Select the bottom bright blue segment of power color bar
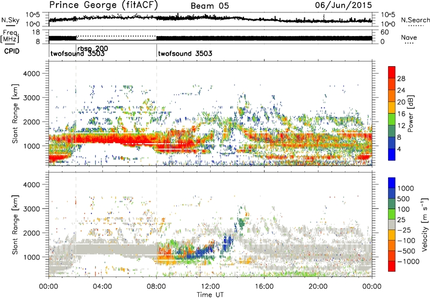This screenshot has width=430, height=298. point(392,154)
